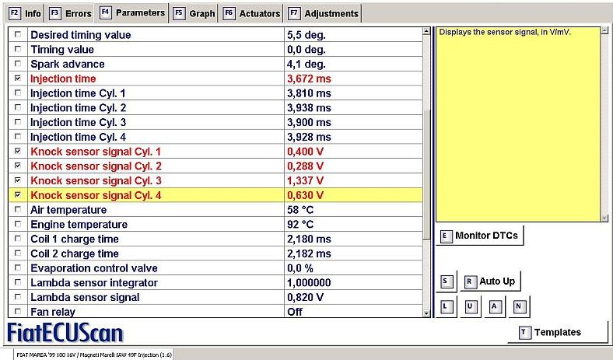This screenshot has height=360, width=613.
Task: Click the parameter list scroll down arrow
Action: tap(426, 313)
